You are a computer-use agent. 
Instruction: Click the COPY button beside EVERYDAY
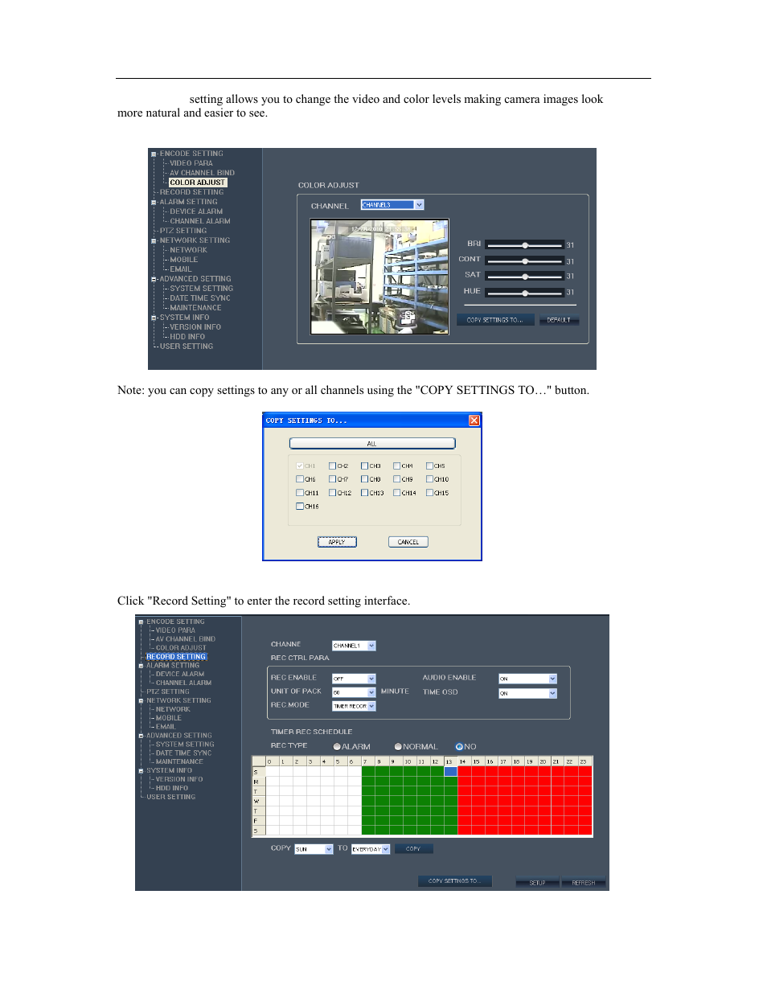(x=413, y=849)
